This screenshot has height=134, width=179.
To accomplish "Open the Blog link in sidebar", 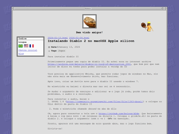I will coord(21,54).
